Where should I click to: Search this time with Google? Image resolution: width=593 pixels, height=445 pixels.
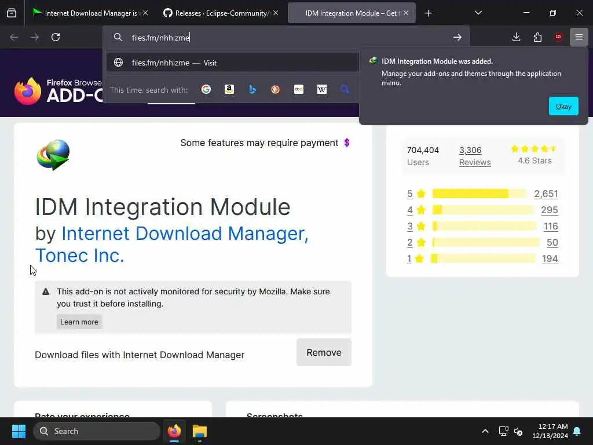(206, 89)
